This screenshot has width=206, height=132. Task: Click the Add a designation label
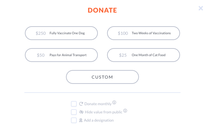[x=99, y=120]
